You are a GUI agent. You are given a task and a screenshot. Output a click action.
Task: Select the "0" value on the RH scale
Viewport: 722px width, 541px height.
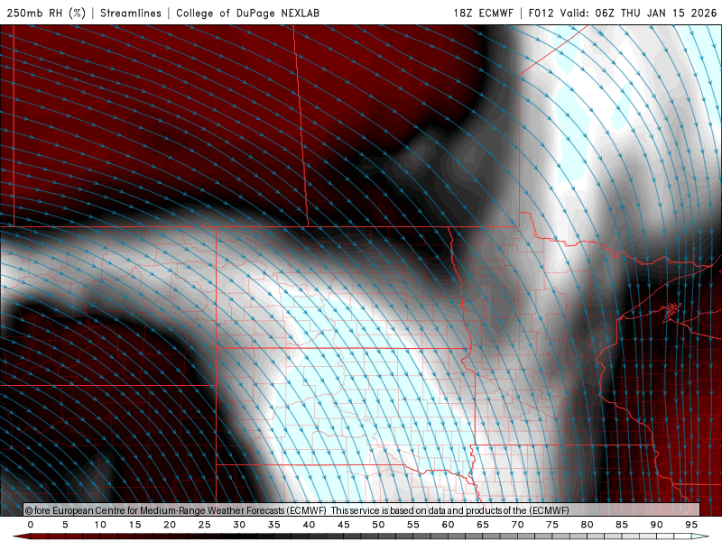coord(31,525)
